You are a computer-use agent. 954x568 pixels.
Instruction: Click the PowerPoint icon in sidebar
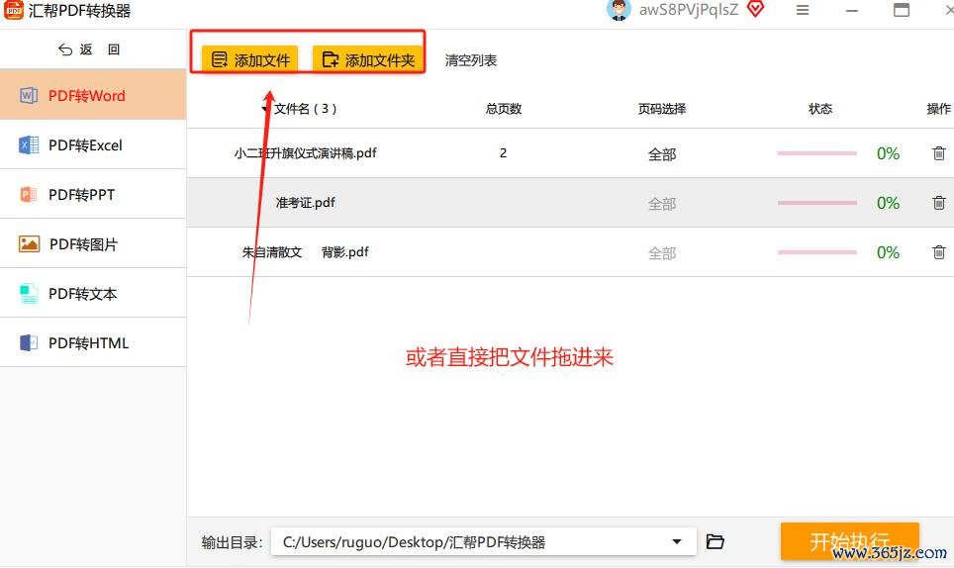click(29, 195)
